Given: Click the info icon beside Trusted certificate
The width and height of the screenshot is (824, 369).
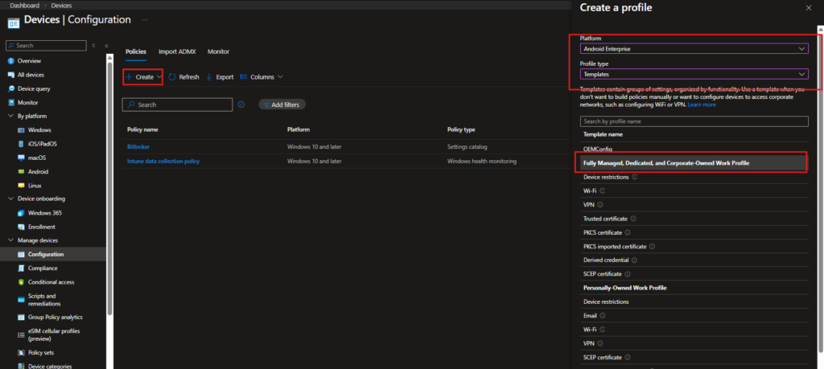Looking at the screenshot, I should (633, 219).
